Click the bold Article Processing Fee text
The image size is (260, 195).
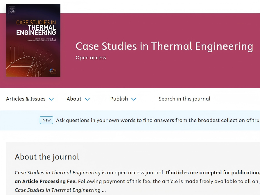(x=46, y=181)
